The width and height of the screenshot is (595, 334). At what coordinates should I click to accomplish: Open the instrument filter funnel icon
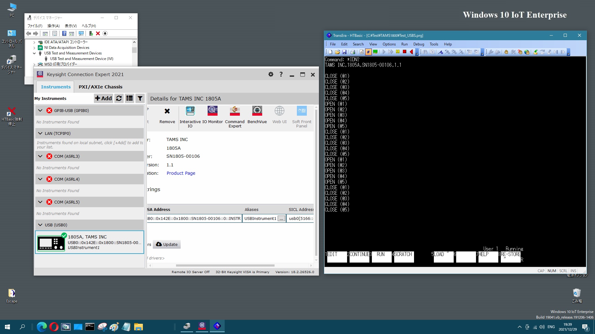140,98
